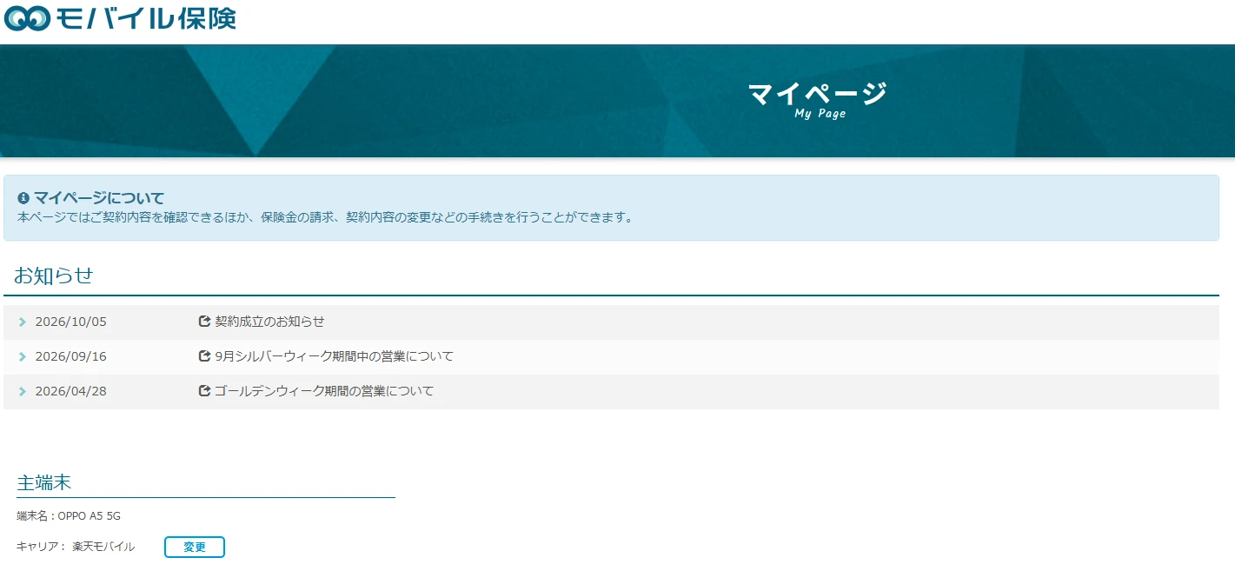Click the キャリア： 楽天モバイル text
1235x571 pixels.
[x=76, y=547]
